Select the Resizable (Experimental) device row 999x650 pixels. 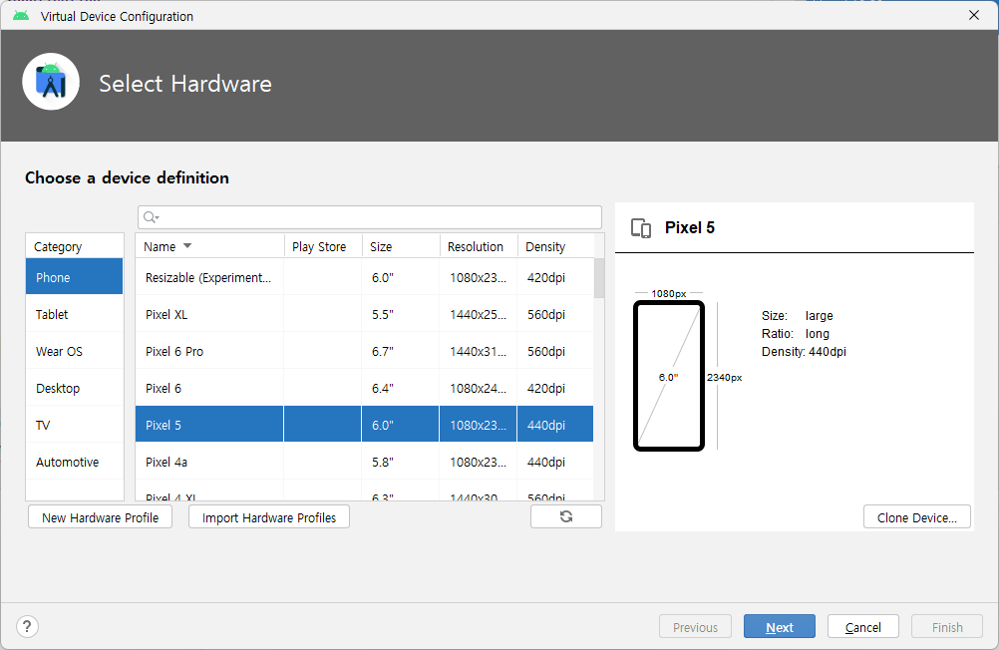pyautogui.click(x=365, y=277)
